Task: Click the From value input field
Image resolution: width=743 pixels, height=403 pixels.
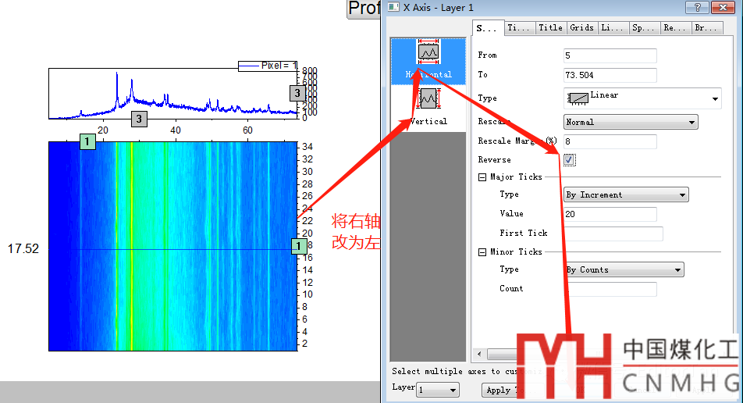Action: [610, 55]
